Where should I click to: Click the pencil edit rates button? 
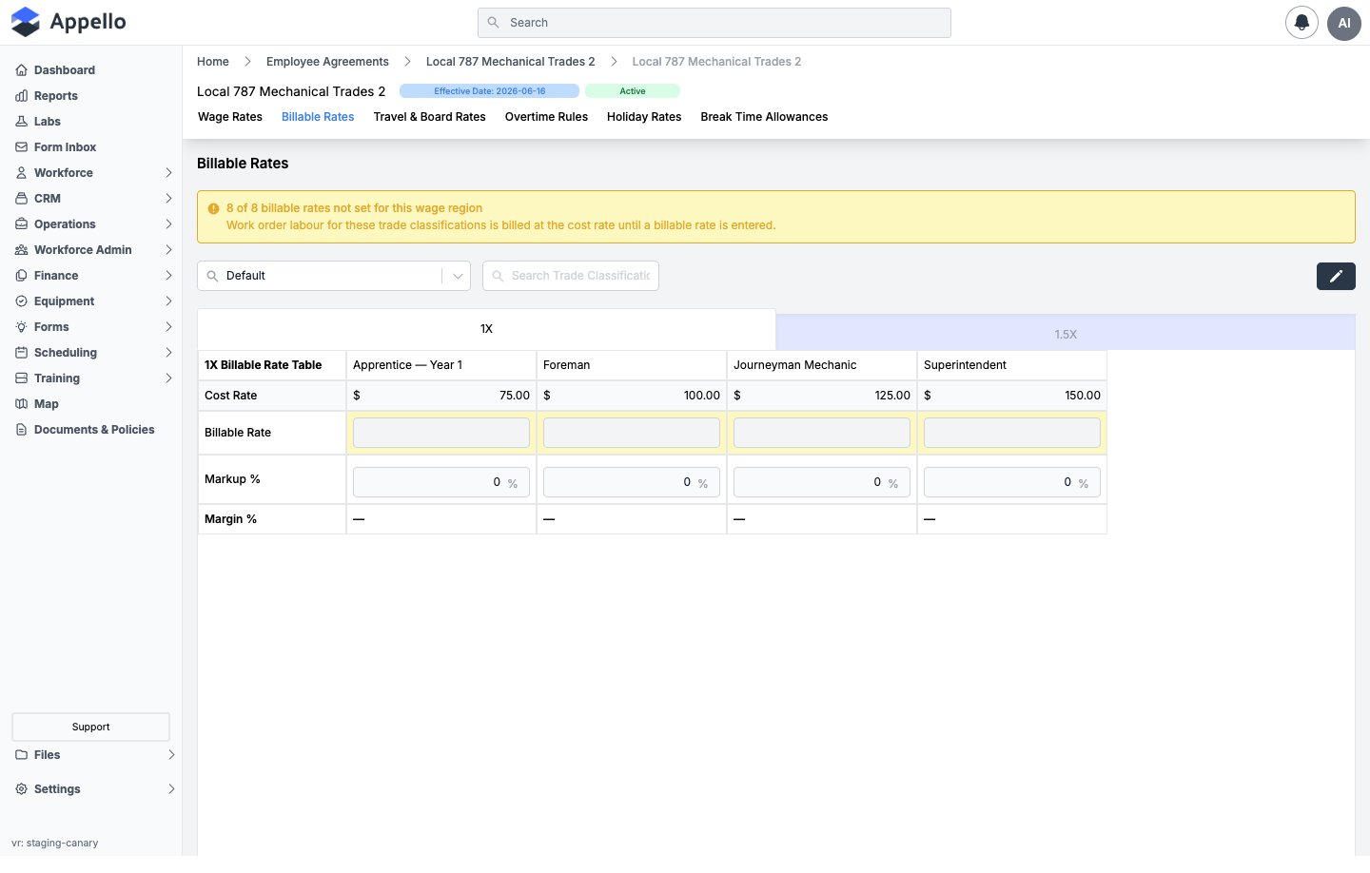[x=1336, y=276]
